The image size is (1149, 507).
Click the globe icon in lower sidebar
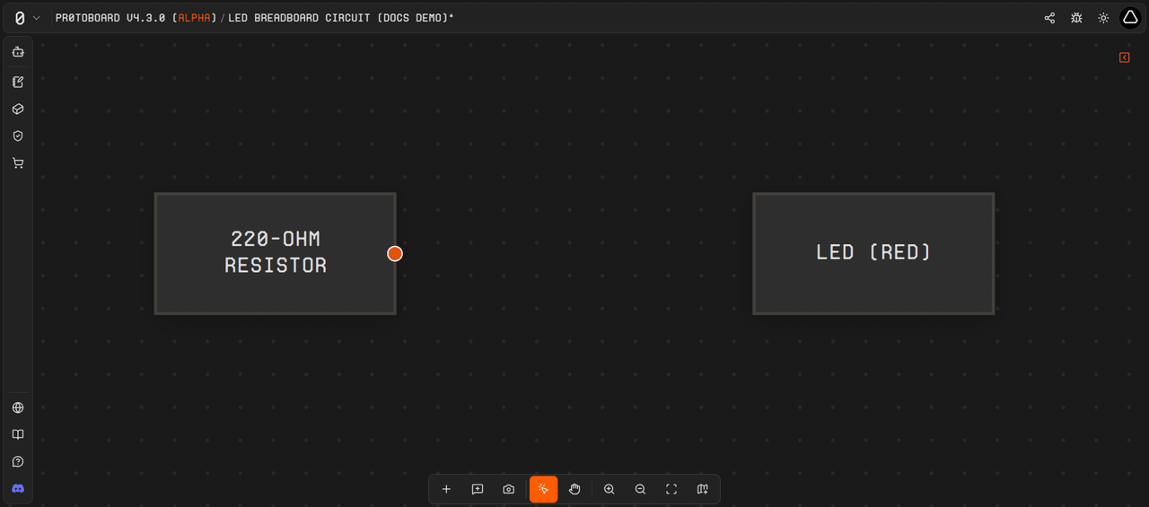coord(18,407)
